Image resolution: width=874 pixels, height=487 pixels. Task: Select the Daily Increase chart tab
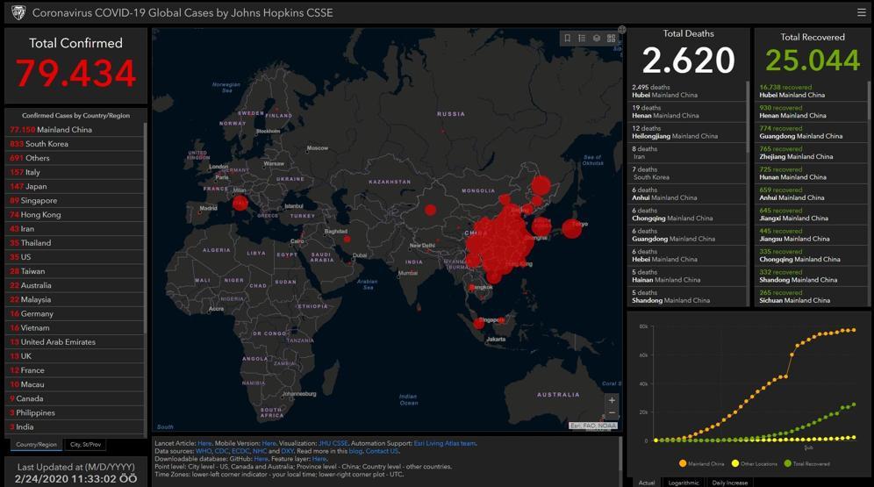click(x=729, y=483)
